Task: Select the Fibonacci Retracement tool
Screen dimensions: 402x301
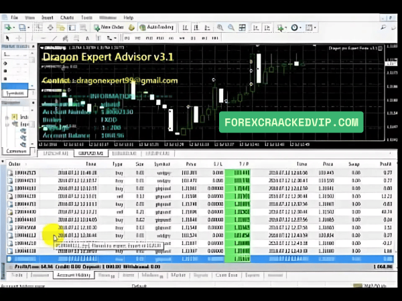Action: pos(76,38)
